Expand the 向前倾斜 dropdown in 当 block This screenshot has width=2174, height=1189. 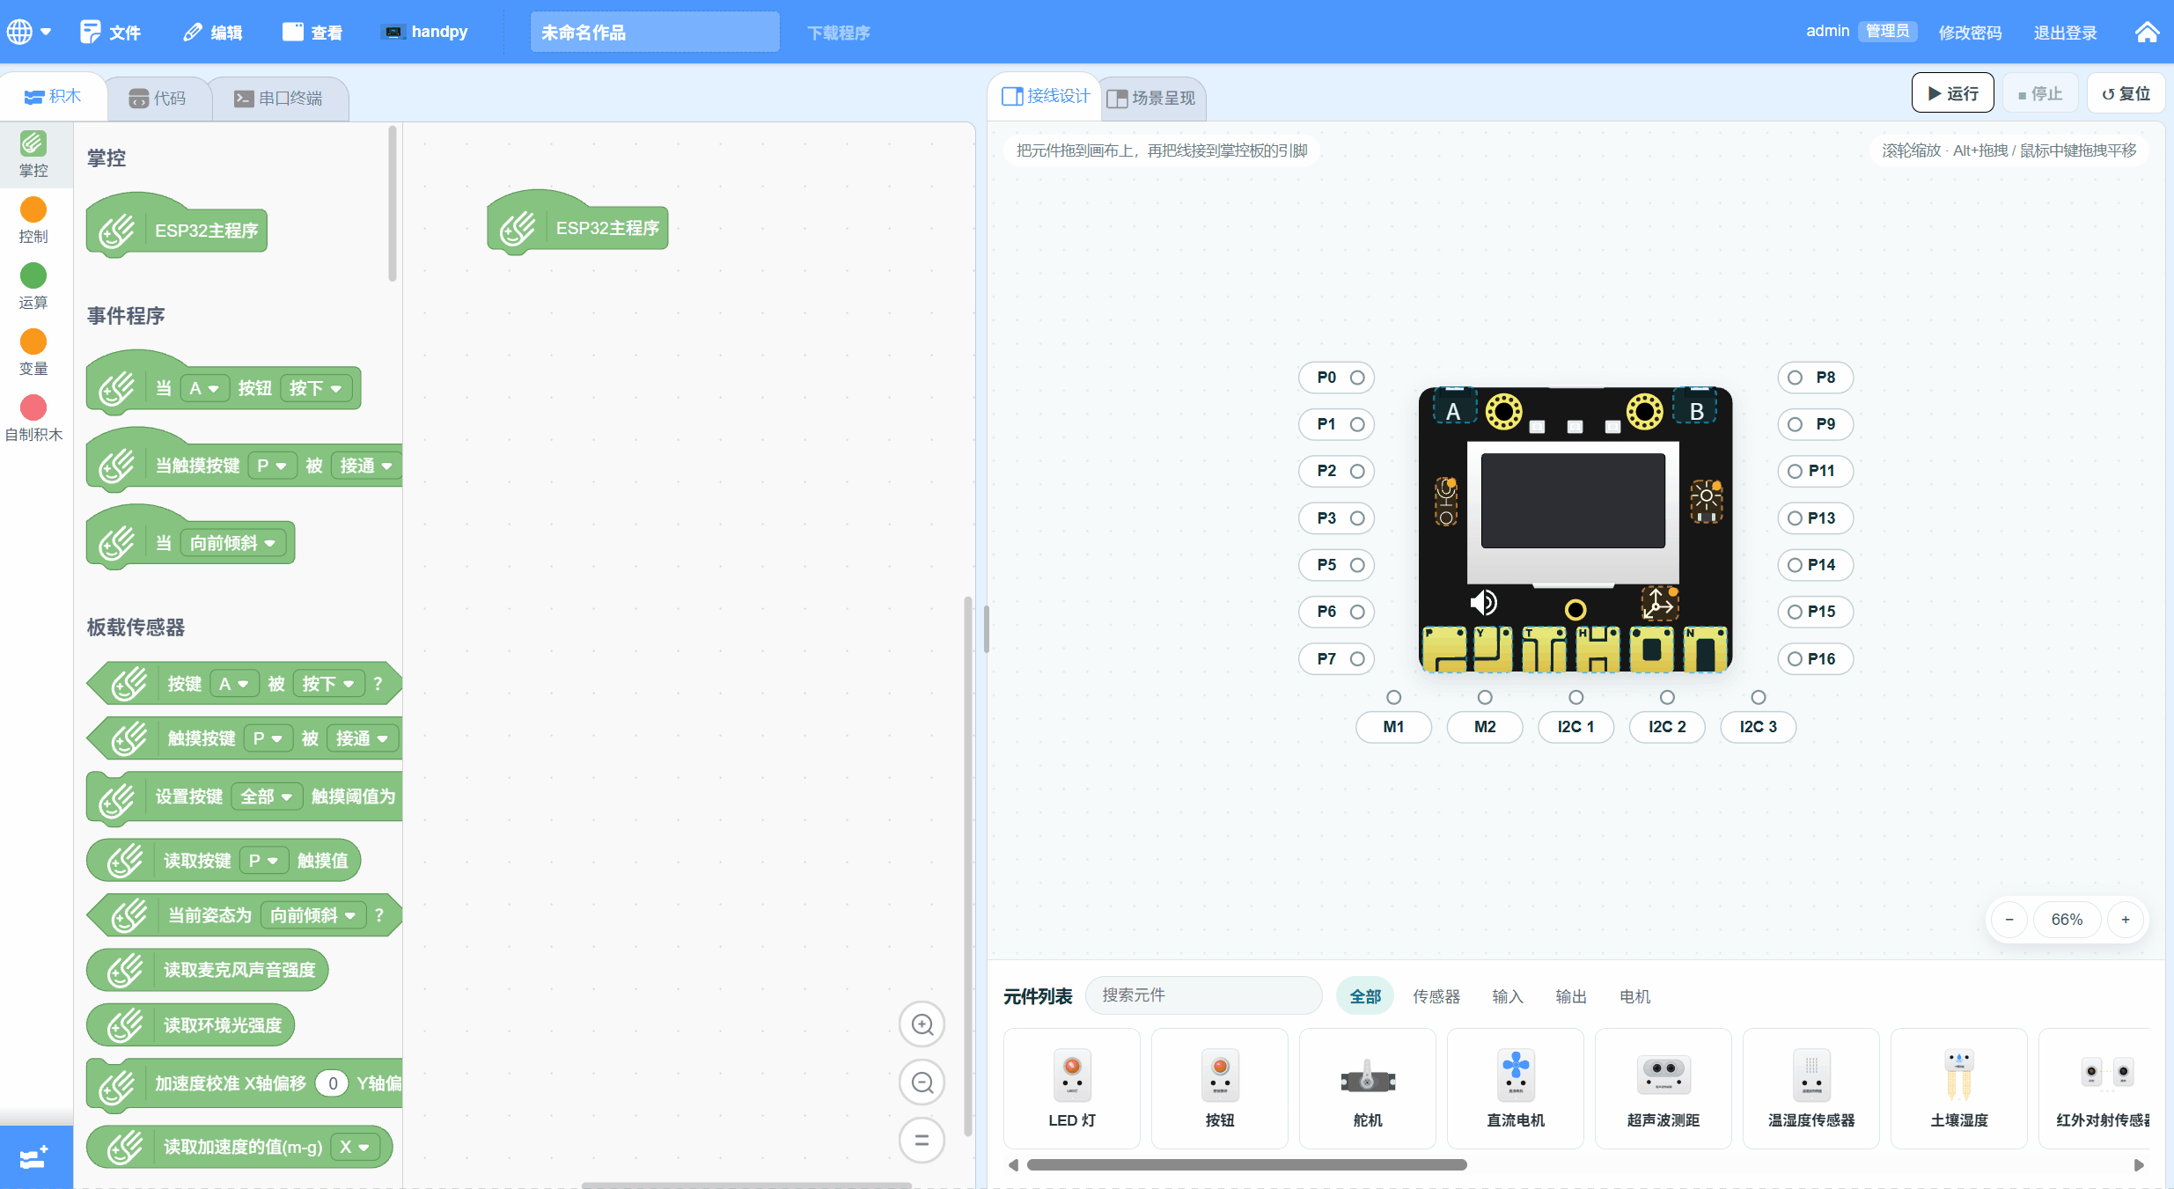coord(232,543)
